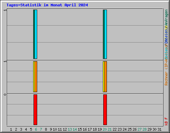Click the day label 7 on the axis
The width and height of the screenshot is (170, 133).
tap(41, 129)
